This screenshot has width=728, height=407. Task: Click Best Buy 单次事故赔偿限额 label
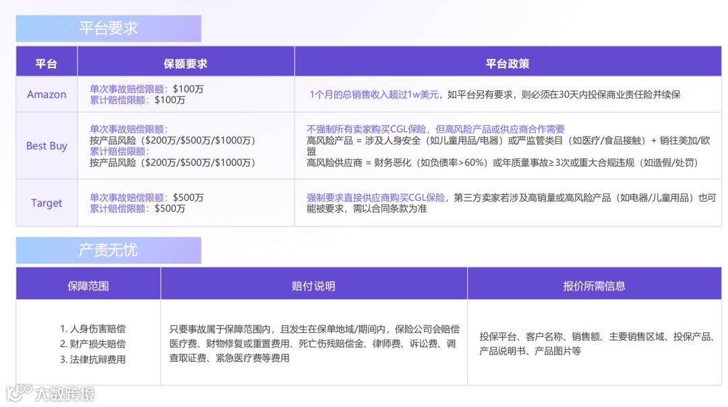pos(129,129)
